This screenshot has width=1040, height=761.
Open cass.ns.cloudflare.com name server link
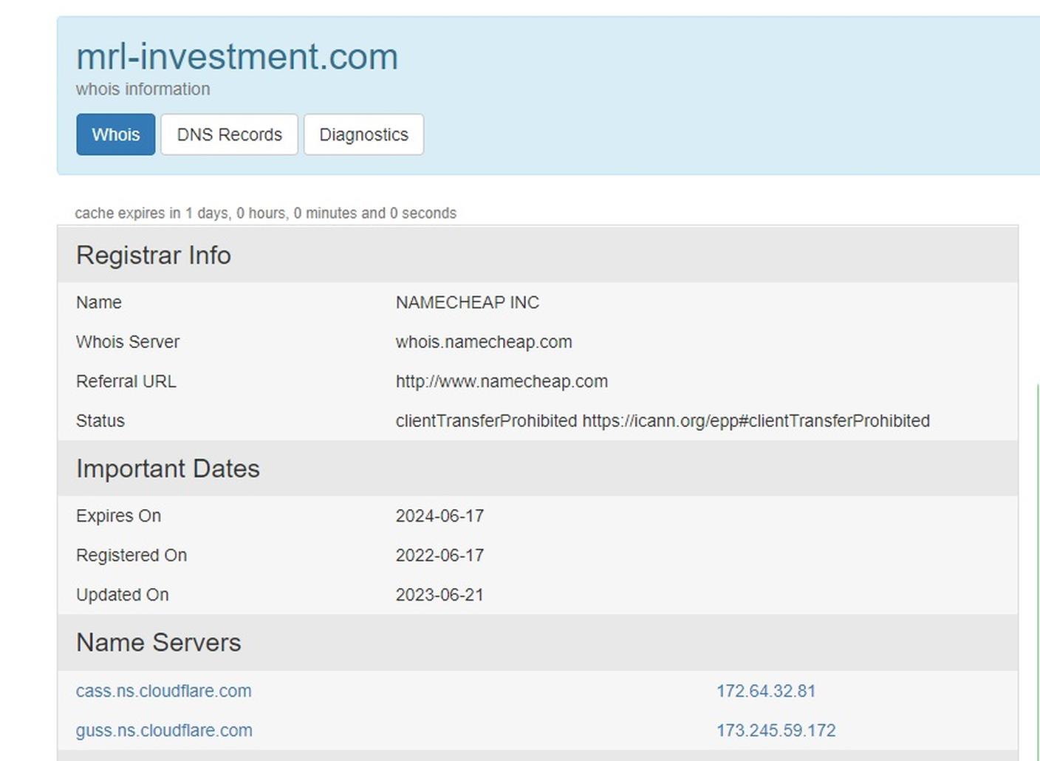tap(163, 691)
